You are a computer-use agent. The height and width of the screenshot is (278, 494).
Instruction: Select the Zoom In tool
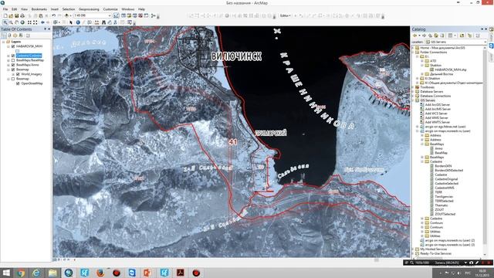pyautogui.click(x=5, y=22)
